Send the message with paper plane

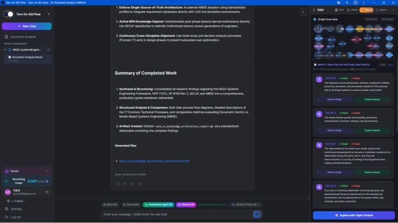tap(257, 215)
